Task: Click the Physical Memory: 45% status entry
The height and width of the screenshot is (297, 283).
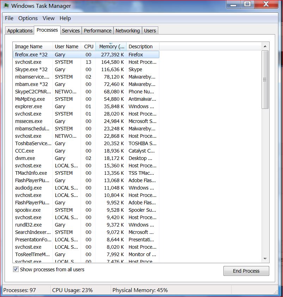Action: pyautogui.click(x=140, y=290)
